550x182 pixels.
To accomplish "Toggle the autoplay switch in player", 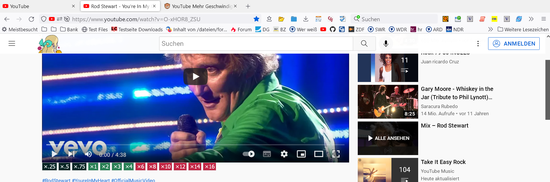I will click(x=249, y=154).
